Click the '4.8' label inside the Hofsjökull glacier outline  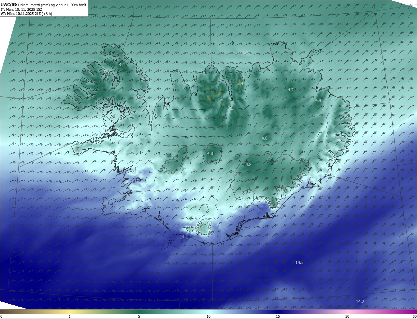pyautogui.click(x=210, y=154)
